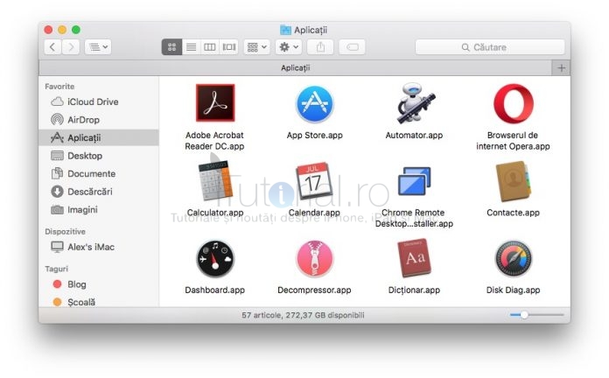Select the Calendar app icon
This screenshot has height=378, width=609.
314,181
